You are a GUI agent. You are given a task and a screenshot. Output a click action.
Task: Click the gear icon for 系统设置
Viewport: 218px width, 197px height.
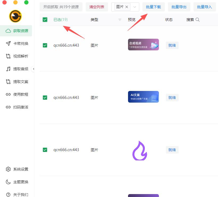click(8, 169)
